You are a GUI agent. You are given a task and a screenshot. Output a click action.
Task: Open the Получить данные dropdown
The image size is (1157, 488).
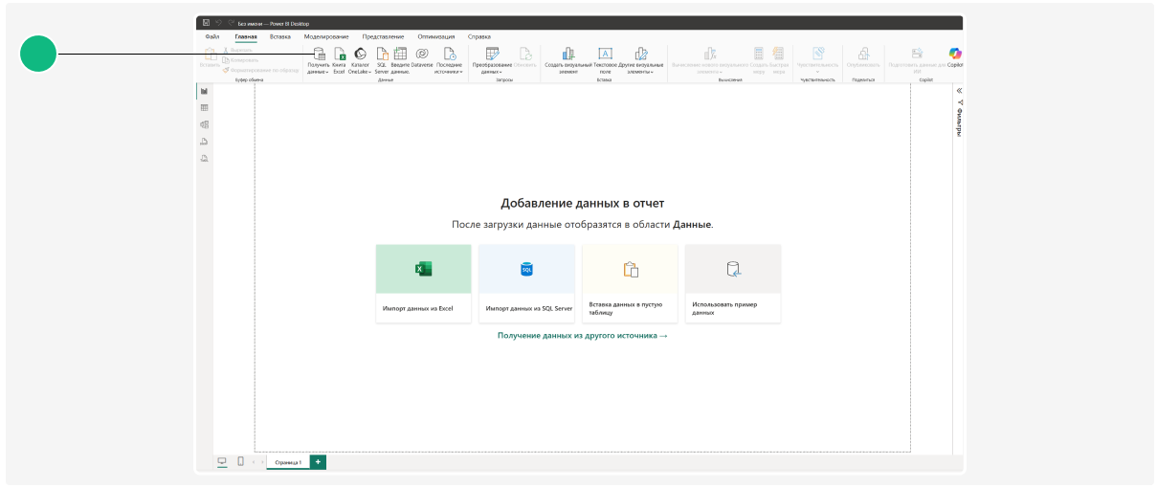pyautogui.click(x=319, y=60)
